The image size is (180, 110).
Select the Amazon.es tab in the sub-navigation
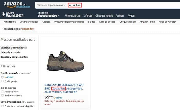point(10,22)
